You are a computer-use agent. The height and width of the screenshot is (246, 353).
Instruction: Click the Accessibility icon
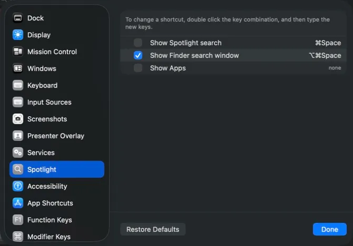(18, 186)
